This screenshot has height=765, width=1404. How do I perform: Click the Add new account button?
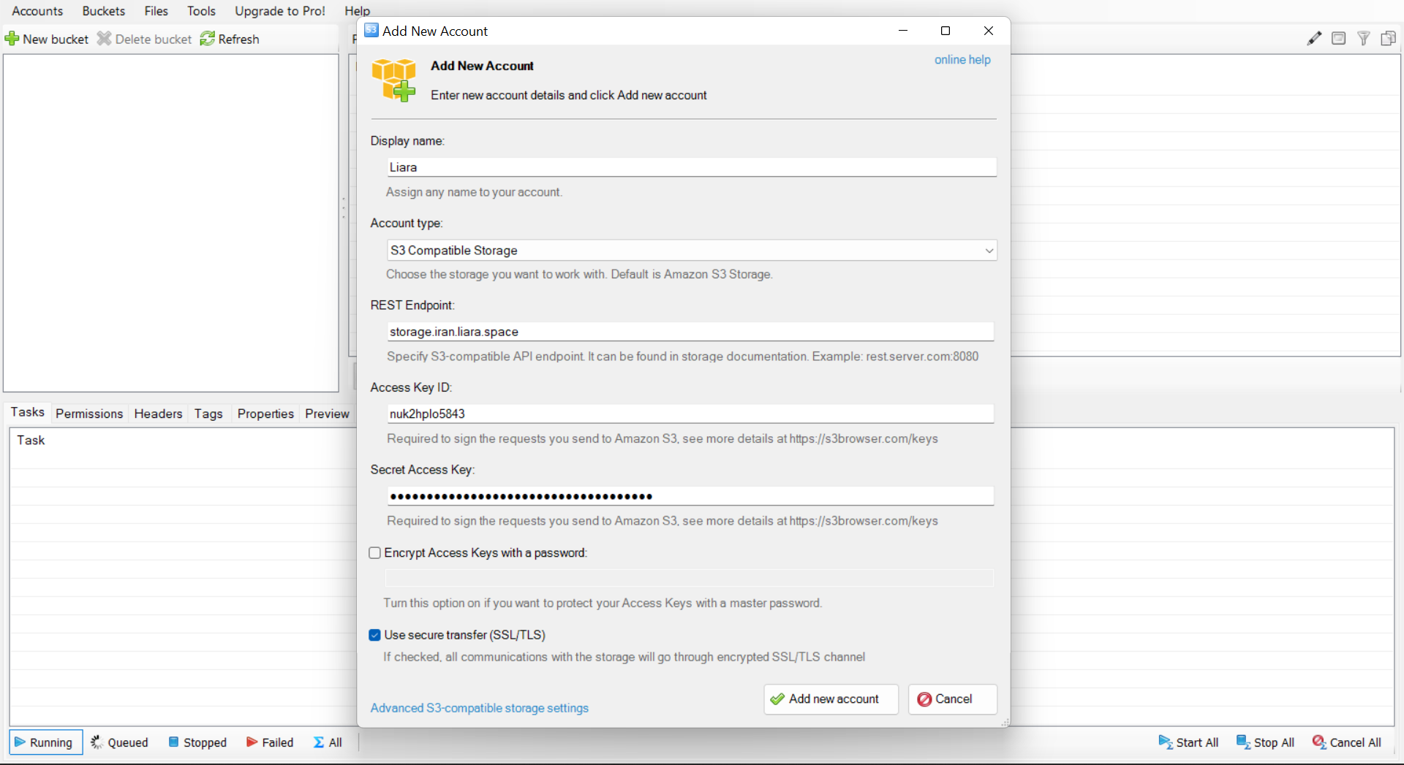tap(831, 699)
